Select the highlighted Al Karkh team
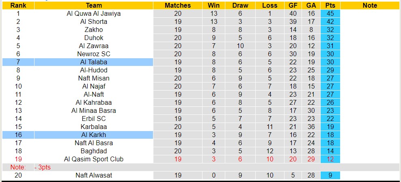The height and width of the screenshot is (182, 401). [x=94, y=135]
